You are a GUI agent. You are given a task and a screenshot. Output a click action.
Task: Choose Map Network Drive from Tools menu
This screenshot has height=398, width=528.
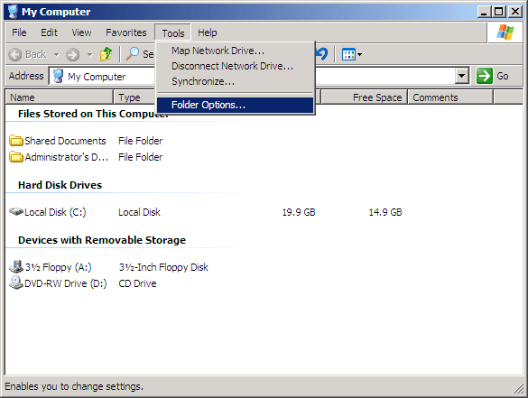(235, 51)
